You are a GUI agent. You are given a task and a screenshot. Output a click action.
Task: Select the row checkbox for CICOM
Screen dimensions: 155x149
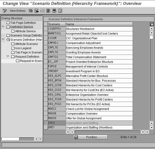(x=46, y=38)
